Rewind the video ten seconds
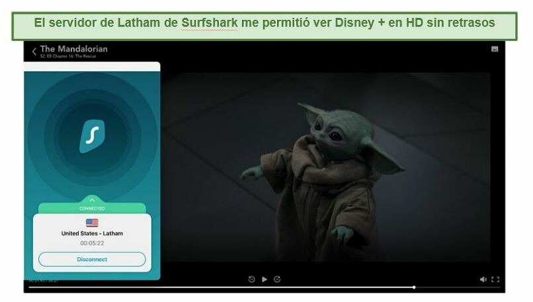Screen dimensions: 533x302 [x=251, y=280]
